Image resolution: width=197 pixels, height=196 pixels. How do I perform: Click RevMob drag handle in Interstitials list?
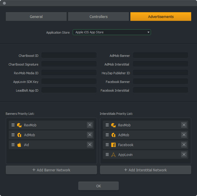[107, 125]
